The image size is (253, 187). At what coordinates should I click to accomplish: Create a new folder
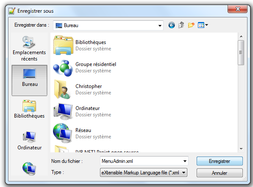click(191, 25)
